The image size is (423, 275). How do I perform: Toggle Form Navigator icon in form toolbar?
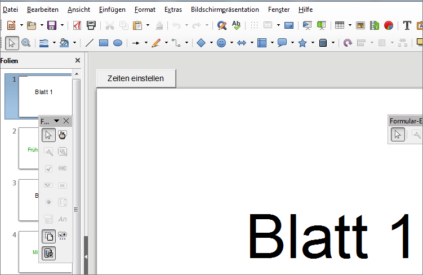tap(48, 254)
